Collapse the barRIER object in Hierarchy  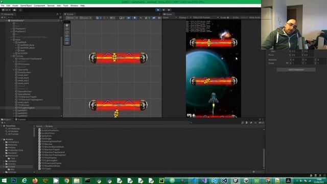(14, 42)
